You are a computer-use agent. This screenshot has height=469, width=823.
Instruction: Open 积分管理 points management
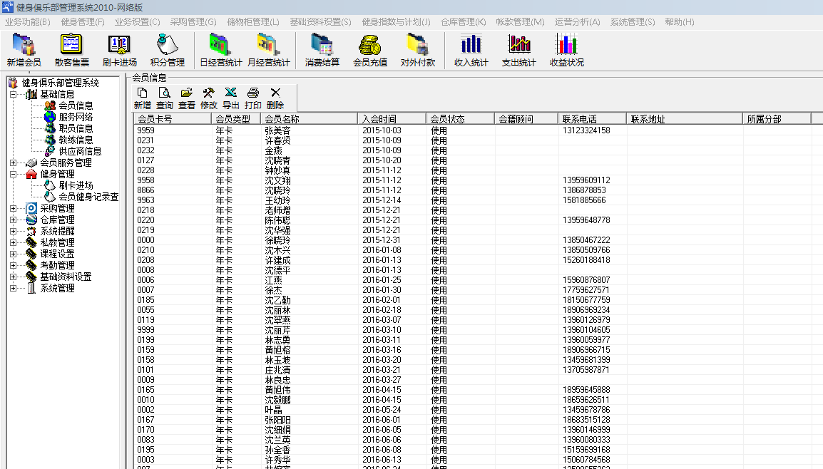tap(168, 50)
